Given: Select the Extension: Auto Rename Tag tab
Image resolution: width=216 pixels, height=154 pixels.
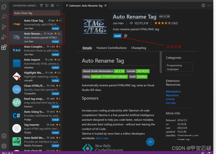Looking at the screenshot, I should [x=86, y=5].
